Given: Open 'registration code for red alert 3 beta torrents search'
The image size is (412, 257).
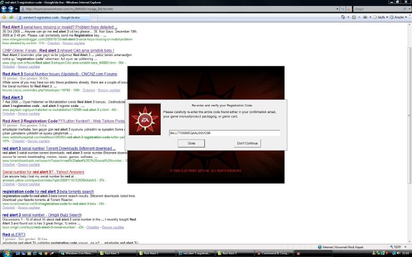Looking at the screenshot, I should (x=48, y=192).
